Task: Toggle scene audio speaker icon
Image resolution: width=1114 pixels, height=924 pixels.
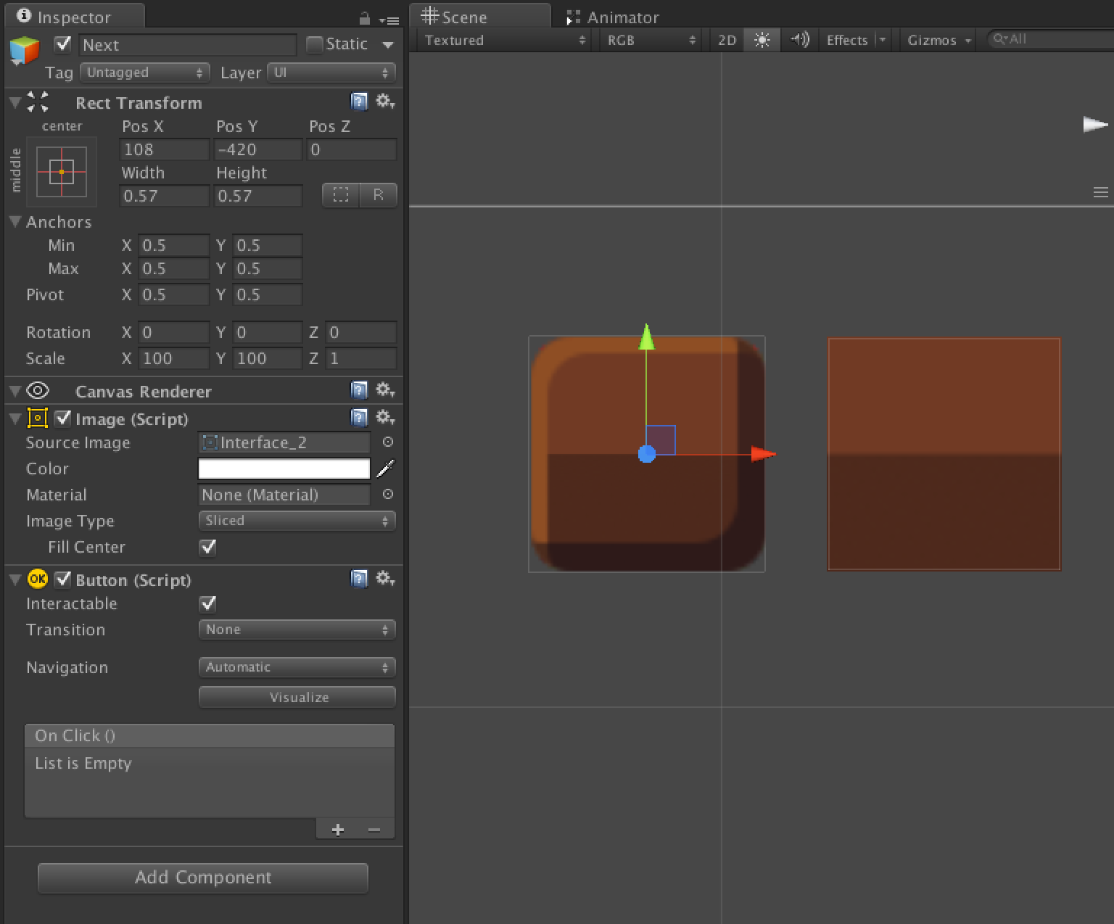Action: pos(799,40)
